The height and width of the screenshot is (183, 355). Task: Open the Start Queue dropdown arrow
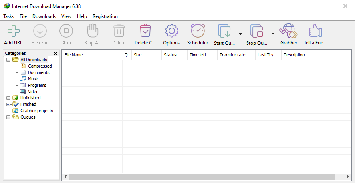click(x=240, y=34)
